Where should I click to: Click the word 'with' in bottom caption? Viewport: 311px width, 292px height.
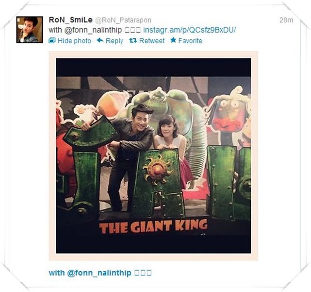pos(57,273)
